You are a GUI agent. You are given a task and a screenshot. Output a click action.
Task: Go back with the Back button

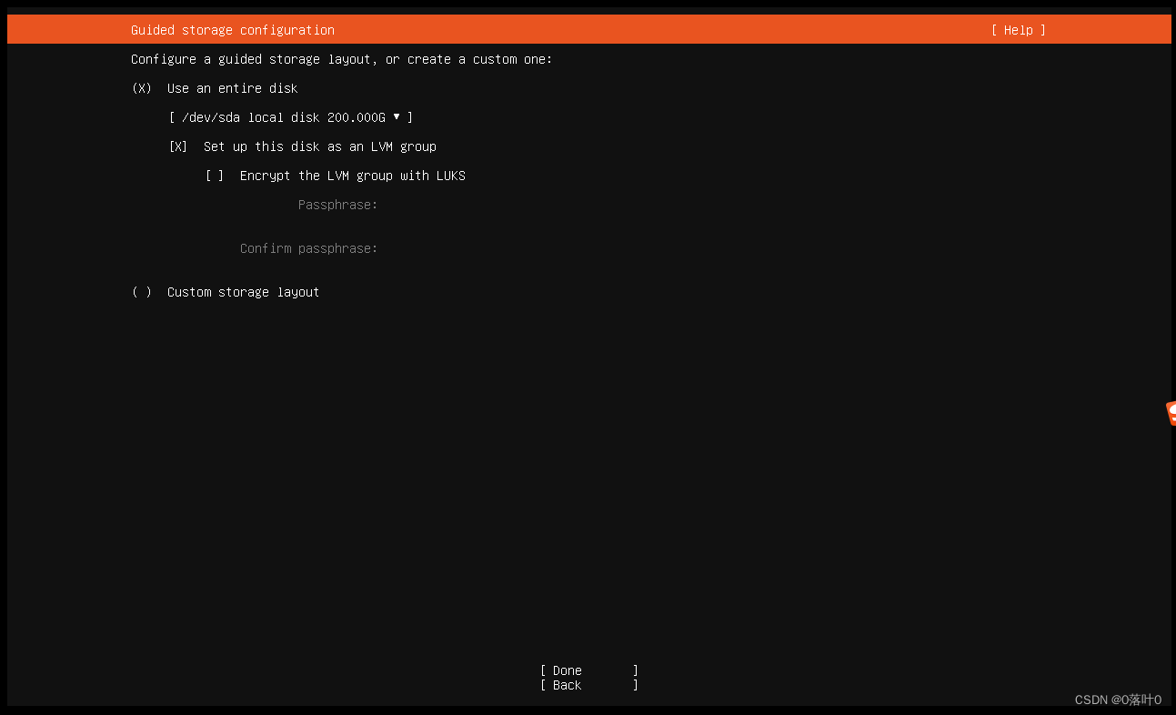(x=589, y=685)
